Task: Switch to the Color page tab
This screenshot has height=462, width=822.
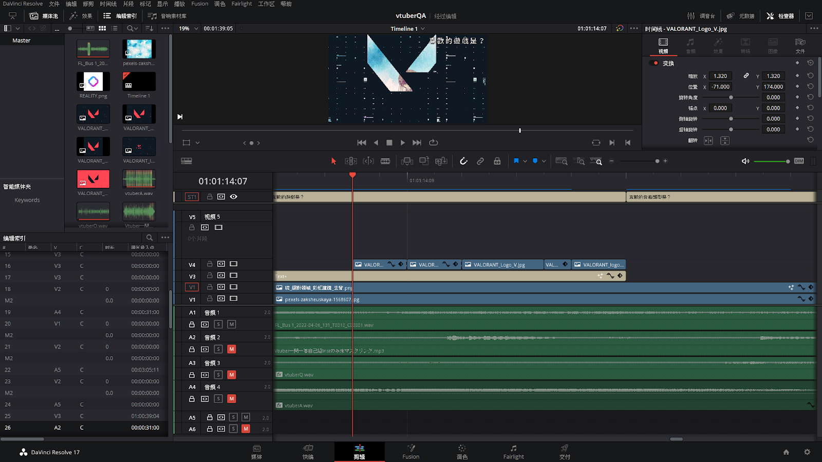Action: click(x=462, y=452)
